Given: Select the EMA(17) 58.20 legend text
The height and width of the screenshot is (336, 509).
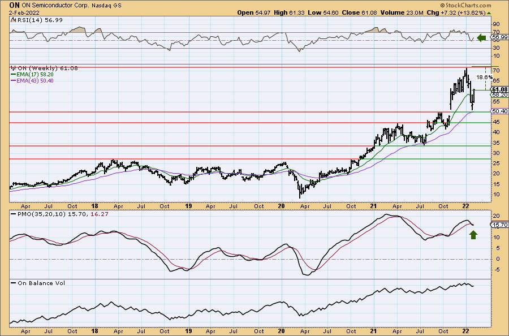Looking at the screenshot, I should (35, 74).
